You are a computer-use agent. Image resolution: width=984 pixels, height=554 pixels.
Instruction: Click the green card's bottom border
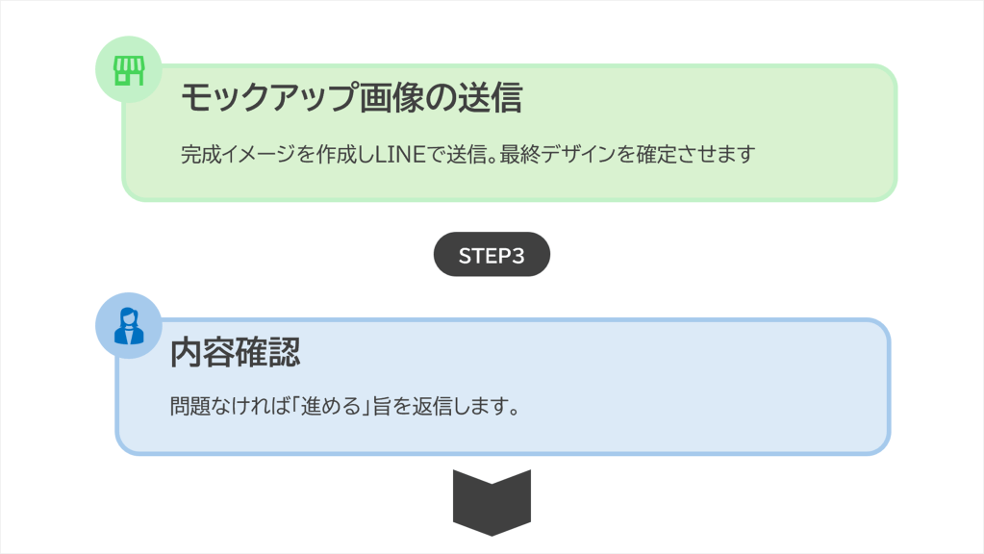tap(510, 199)
